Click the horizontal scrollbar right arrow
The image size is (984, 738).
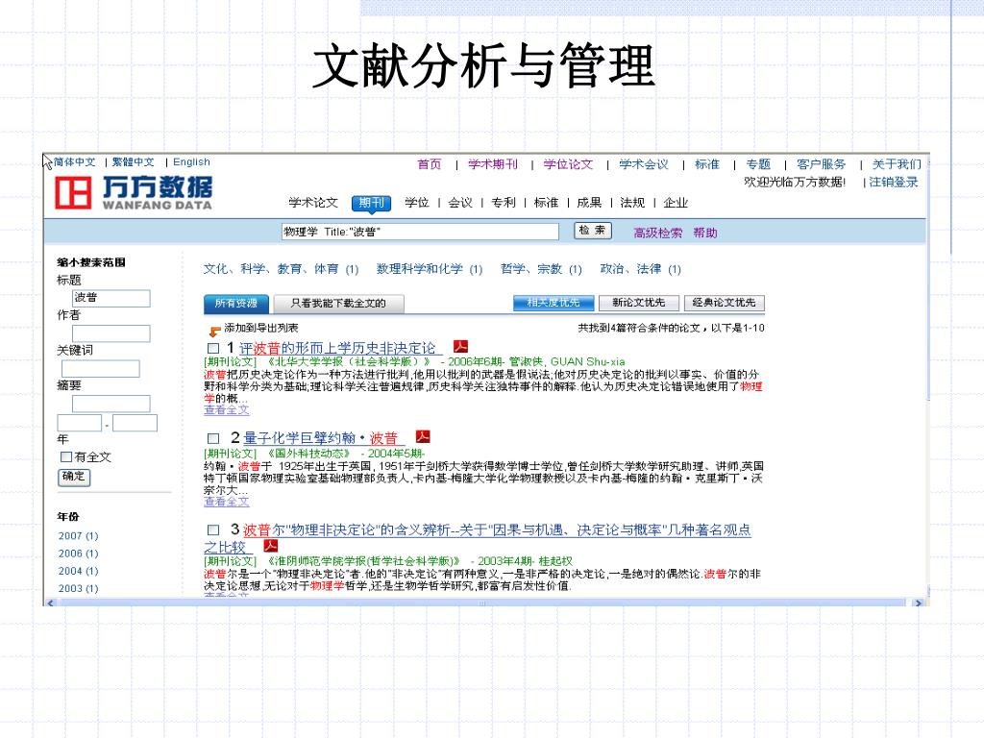(918, 603)
